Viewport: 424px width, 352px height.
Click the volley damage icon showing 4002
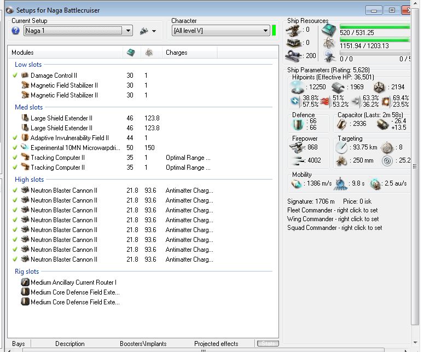[x=298, y=160]
